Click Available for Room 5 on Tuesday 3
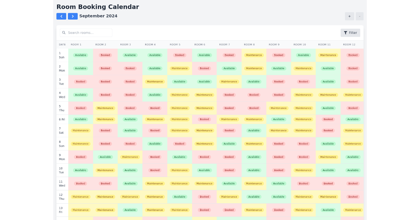Screen dimensions: 420x220 (x=180, y=81)
